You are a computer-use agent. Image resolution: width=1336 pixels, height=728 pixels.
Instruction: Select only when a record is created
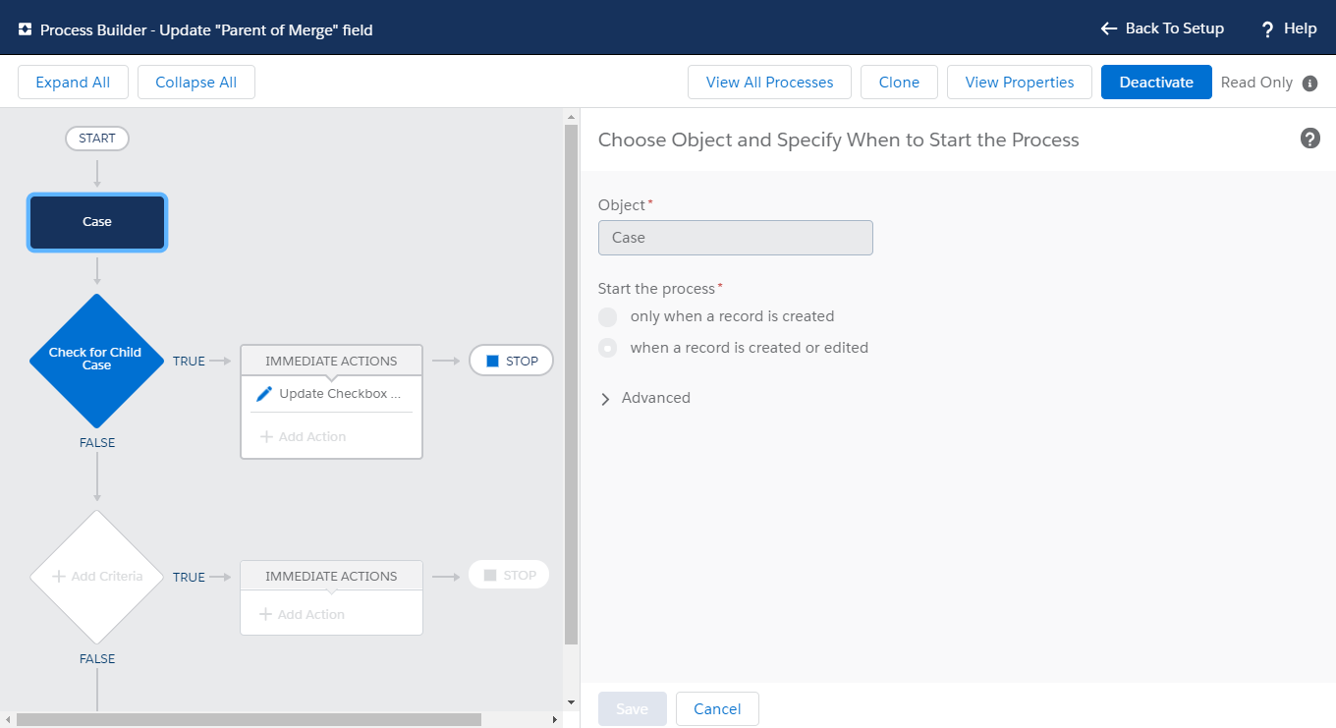pos(608,316)
